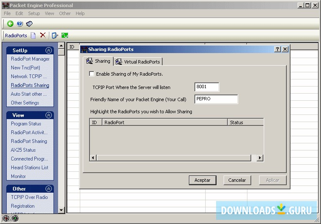Open Network TCPIP settings link
The image size is (321, 224).
coord(29,76)
